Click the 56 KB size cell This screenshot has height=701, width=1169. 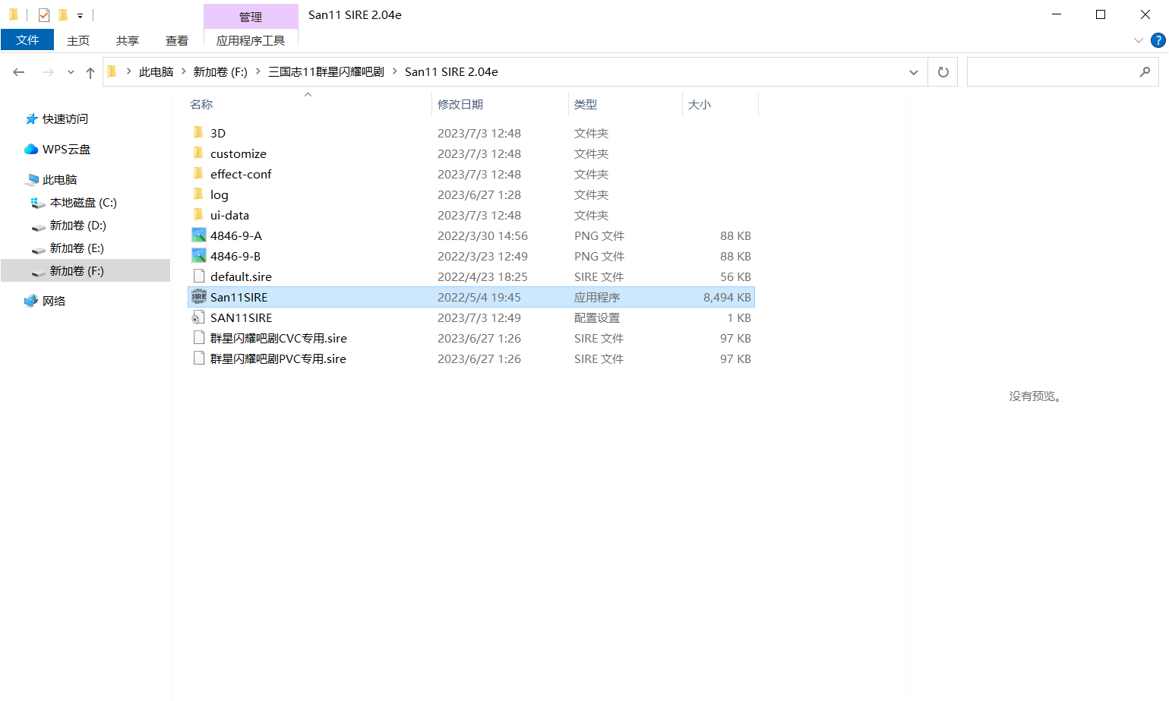735,276
